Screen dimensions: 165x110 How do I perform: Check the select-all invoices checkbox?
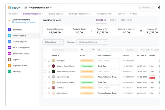coord(45,50)
